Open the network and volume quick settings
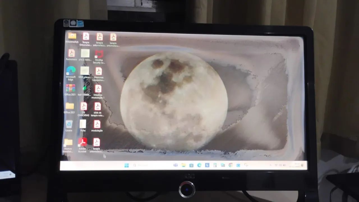 279,165
